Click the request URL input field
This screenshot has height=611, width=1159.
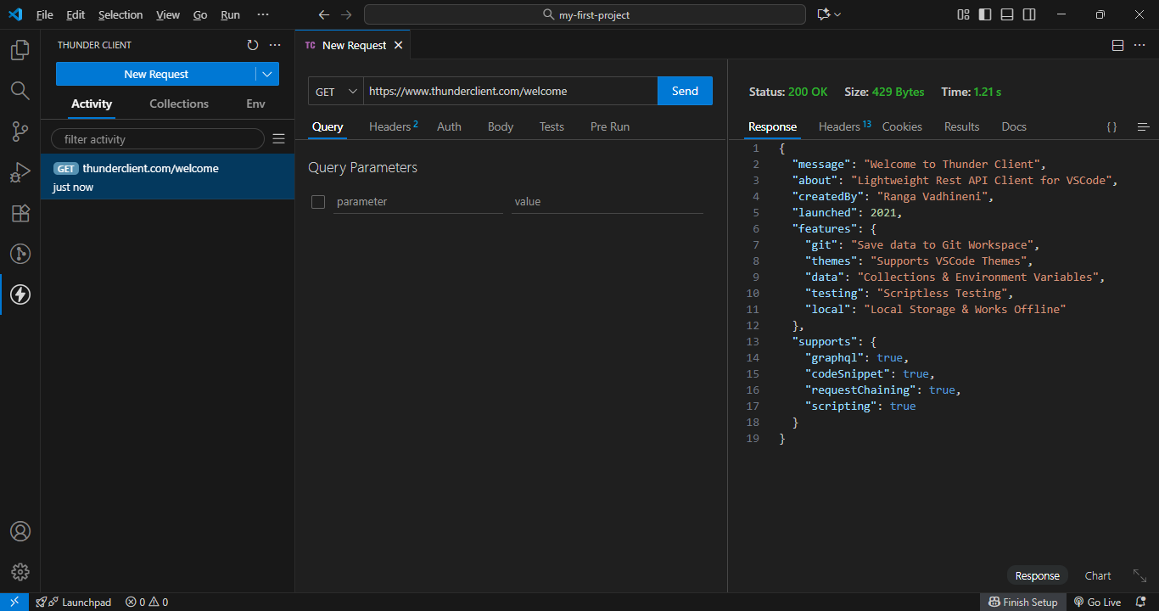(509, 92)
